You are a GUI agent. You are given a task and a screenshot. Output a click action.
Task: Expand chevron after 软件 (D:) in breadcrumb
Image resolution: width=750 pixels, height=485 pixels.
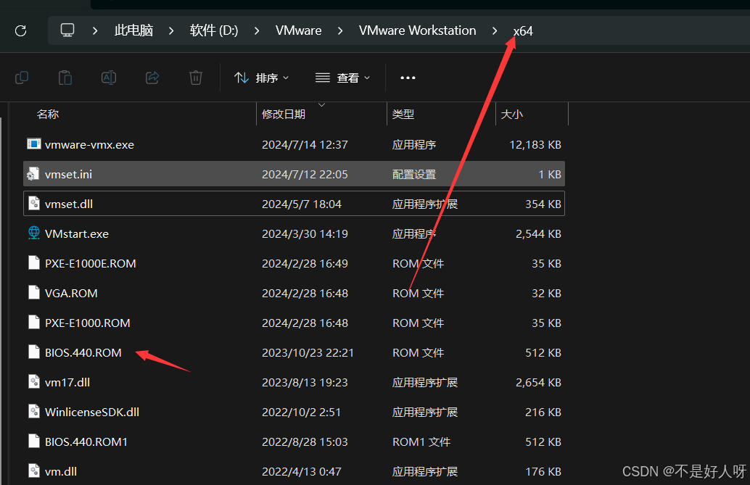(x=257, y=30)
